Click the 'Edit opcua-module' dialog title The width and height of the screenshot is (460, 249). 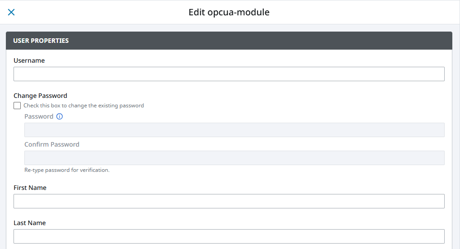click(x=229, y=12)
